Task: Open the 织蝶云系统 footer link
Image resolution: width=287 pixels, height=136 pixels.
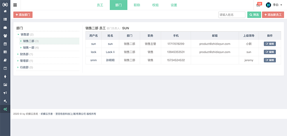Action: (32, 114)
